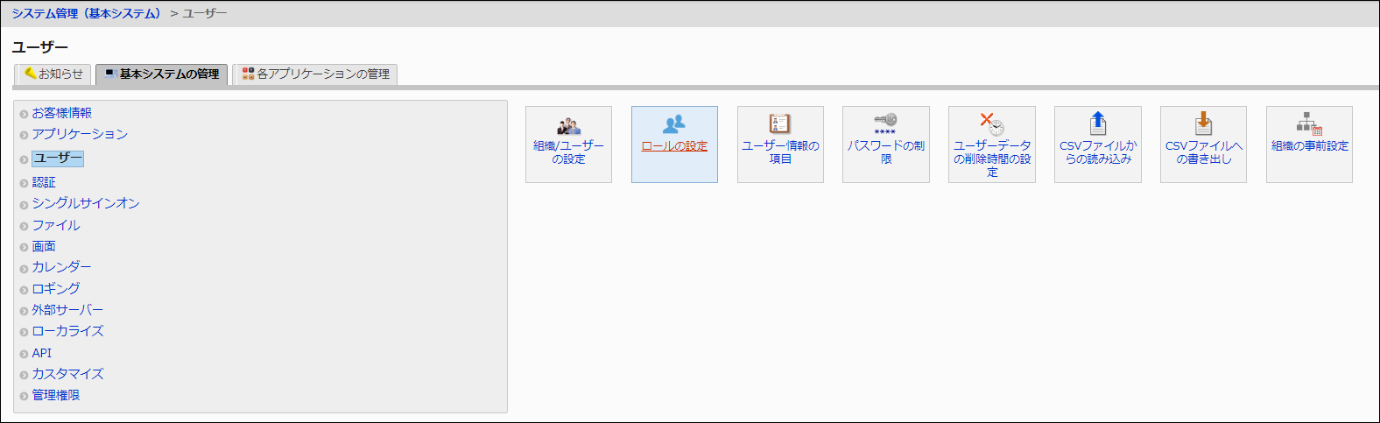Select the 基本システムの管理 tab
Viewport: 1380px width, 423px height.
point(162,74)
